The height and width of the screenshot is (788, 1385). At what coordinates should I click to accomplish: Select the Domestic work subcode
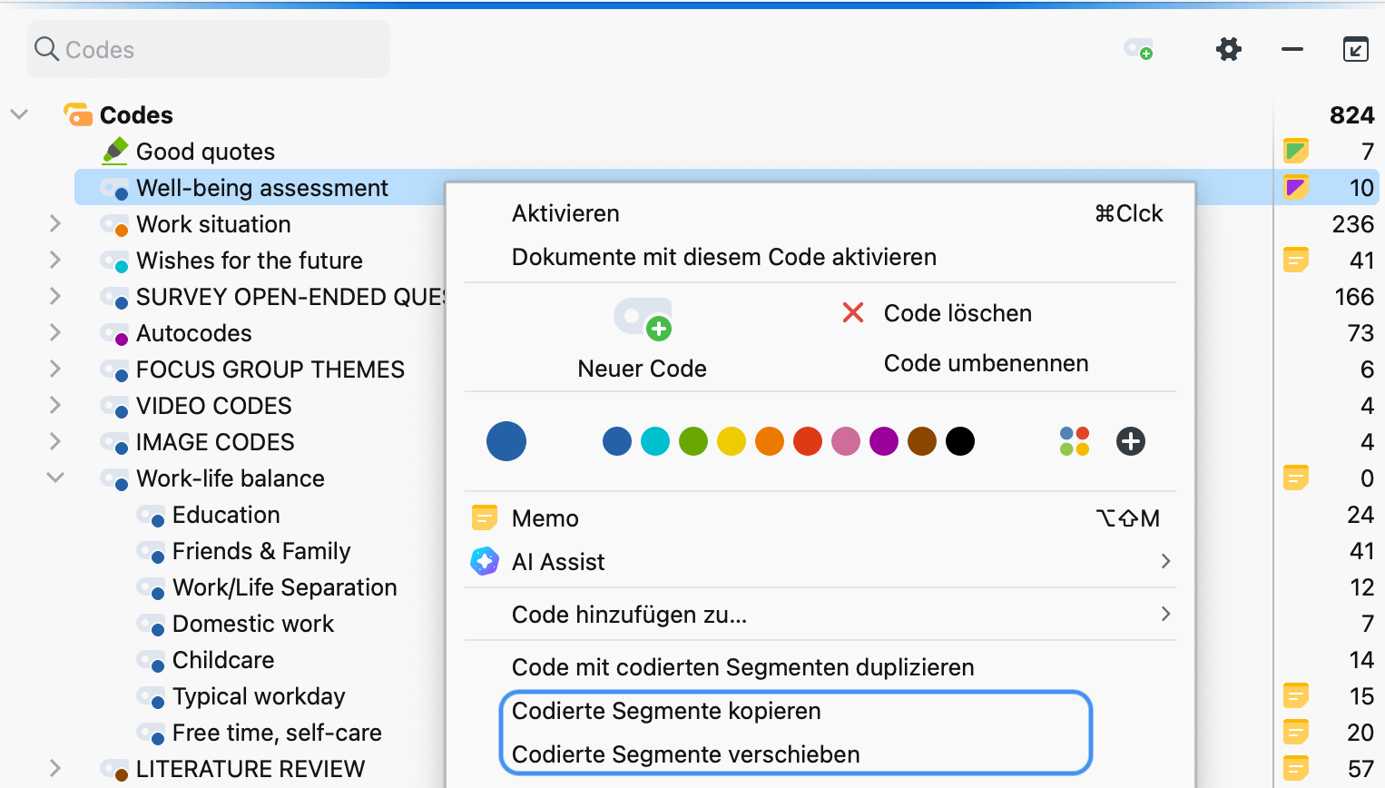(x=253, y=624)
